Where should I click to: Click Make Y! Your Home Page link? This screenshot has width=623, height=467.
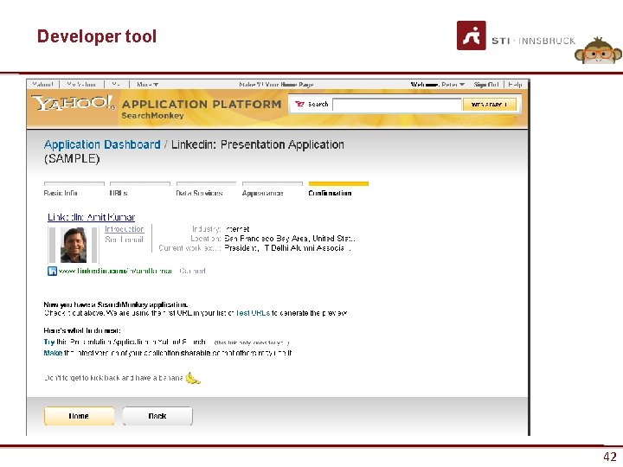pyautogui.click(x=276, y=85)
